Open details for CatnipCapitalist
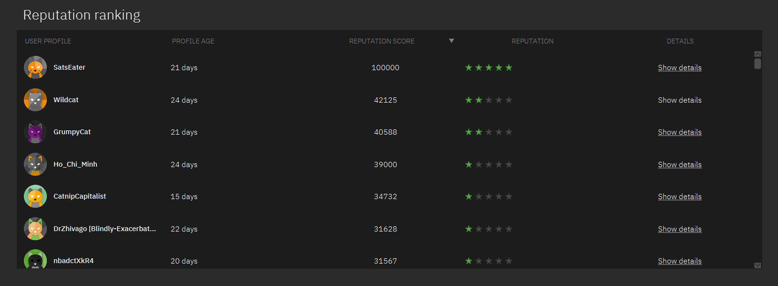This screenshot has width=778, height=286. [x=679, y=197]
